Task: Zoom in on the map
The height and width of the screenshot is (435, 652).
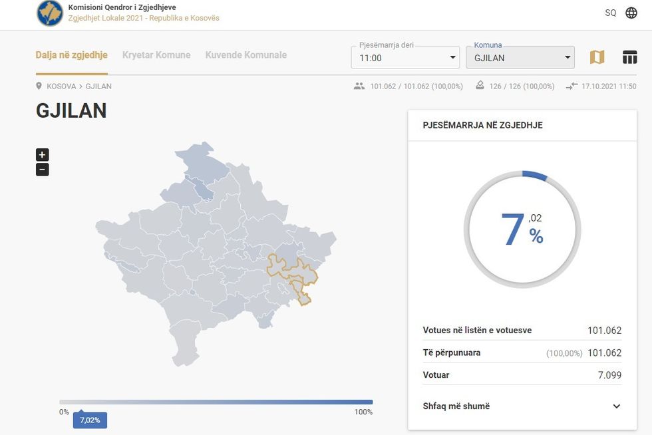Action: [x=42, y=155]
